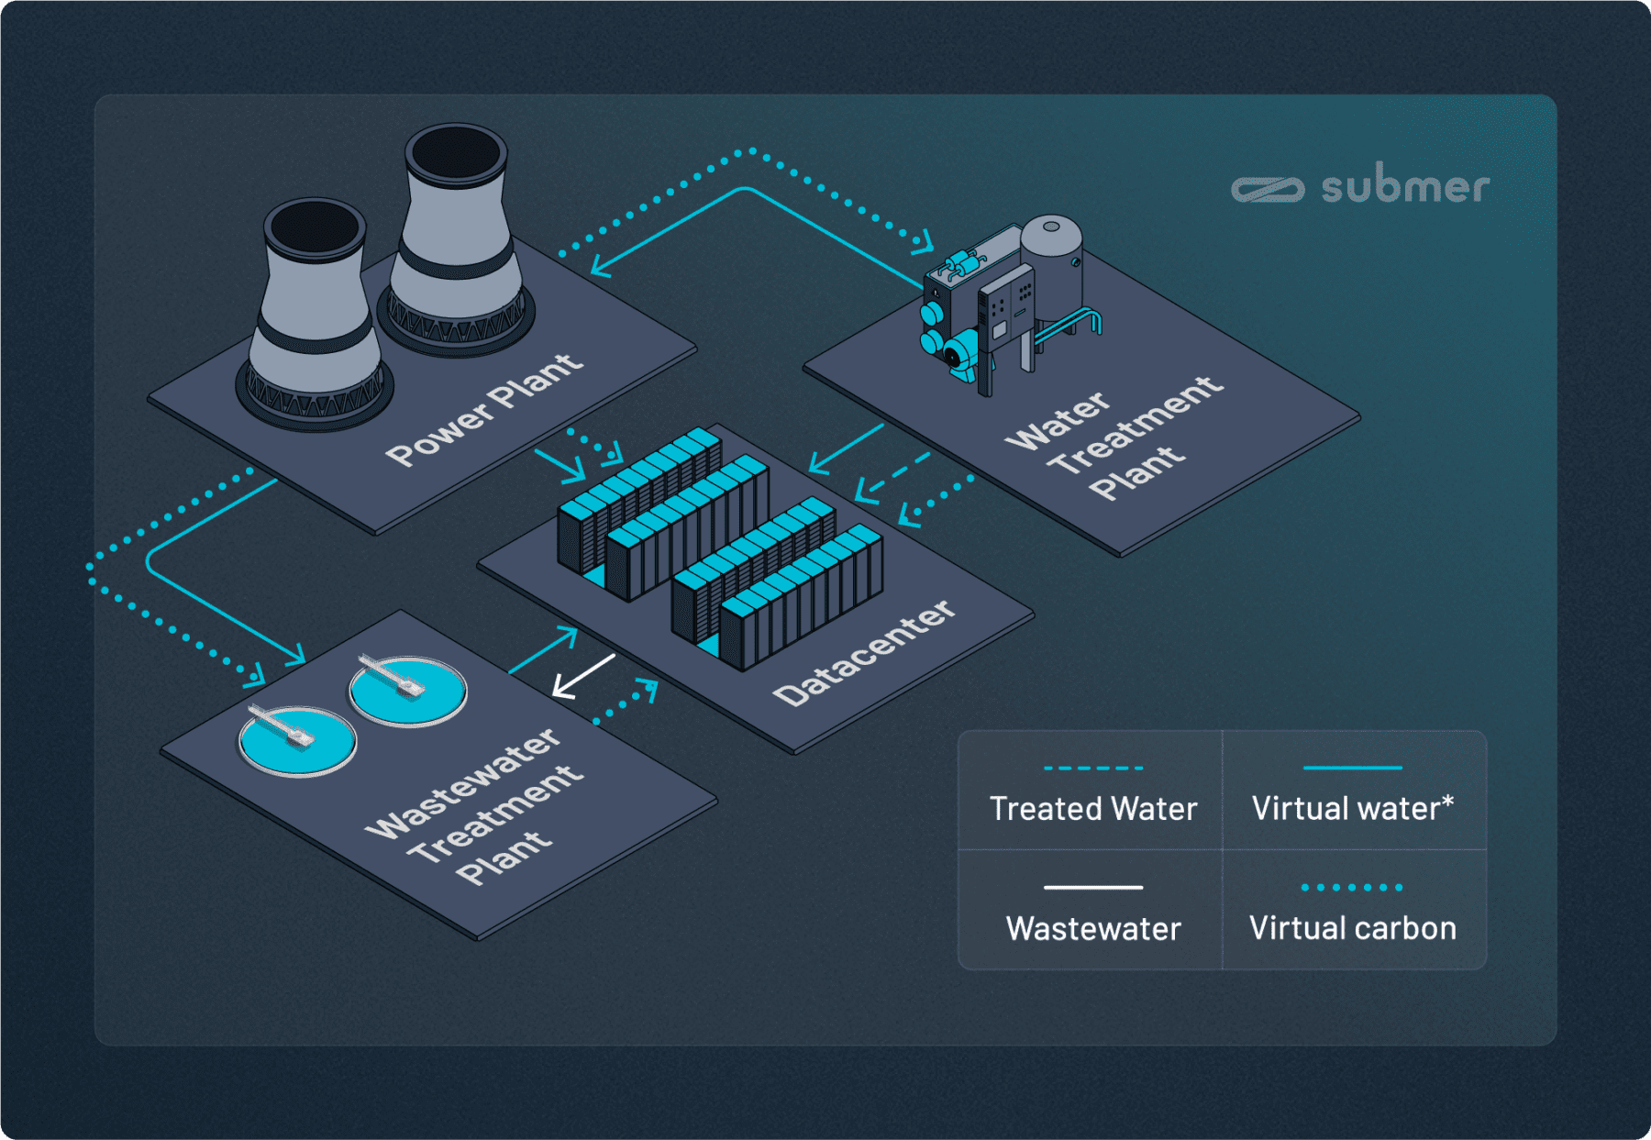Click the datacenter server racks illustration
This screenshot has width=1651, height=1140.
point(720,548)
